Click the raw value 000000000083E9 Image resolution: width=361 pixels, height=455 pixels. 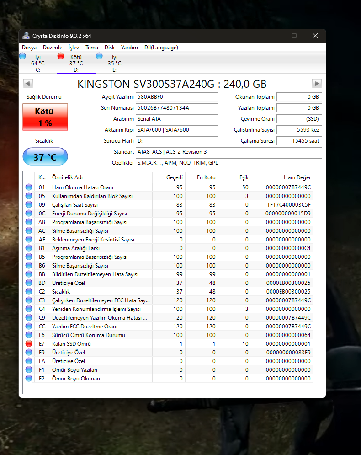288,352
